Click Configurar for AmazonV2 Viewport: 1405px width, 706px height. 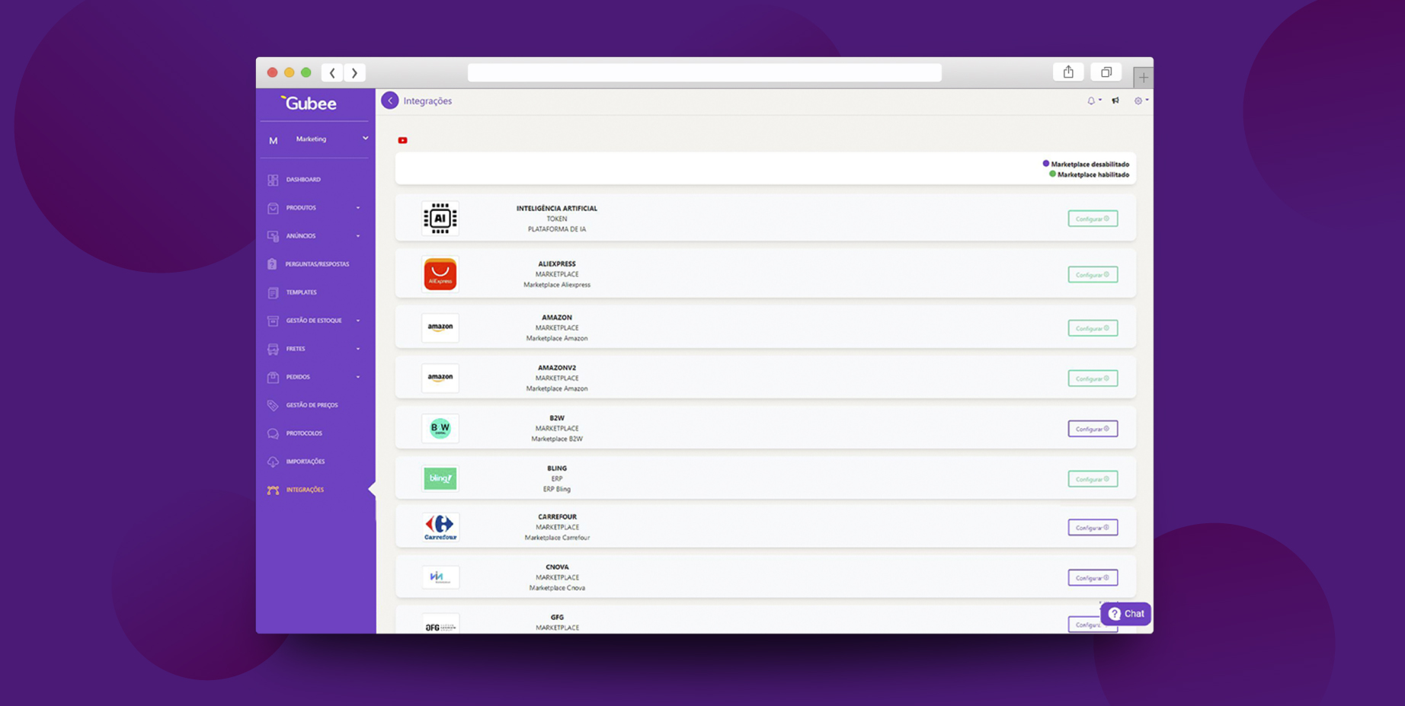click(x=1093, y=379)
